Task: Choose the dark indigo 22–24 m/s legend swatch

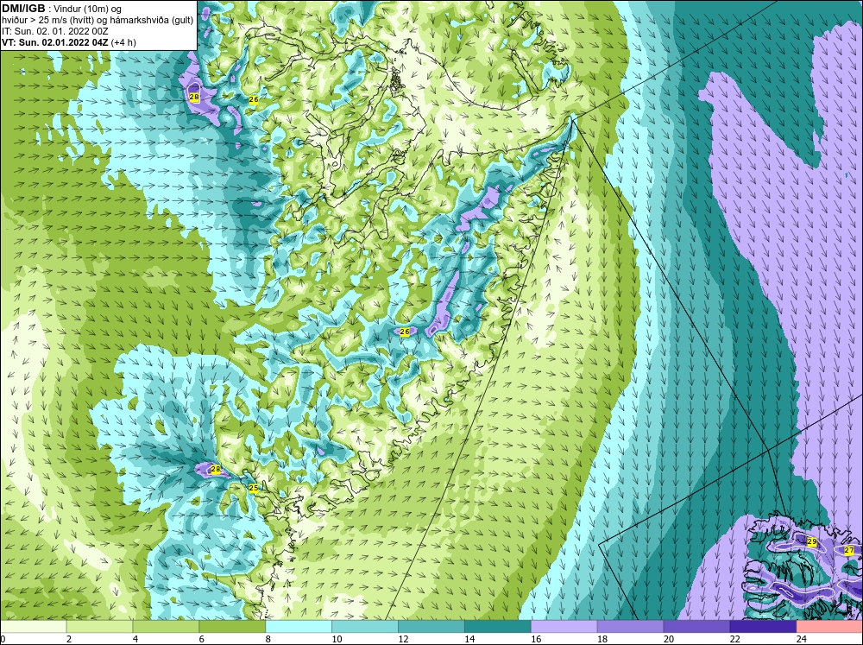Action: 762,626
